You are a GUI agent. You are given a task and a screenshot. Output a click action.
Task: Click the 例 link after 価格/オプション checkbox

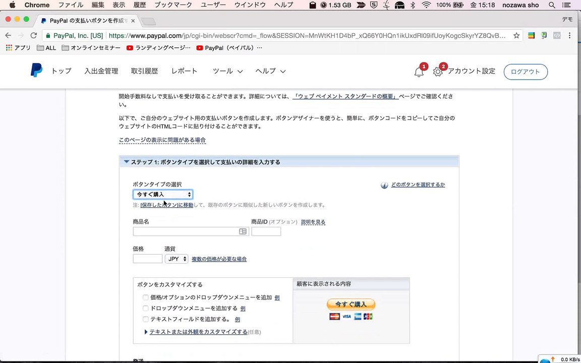click(277, 297)
